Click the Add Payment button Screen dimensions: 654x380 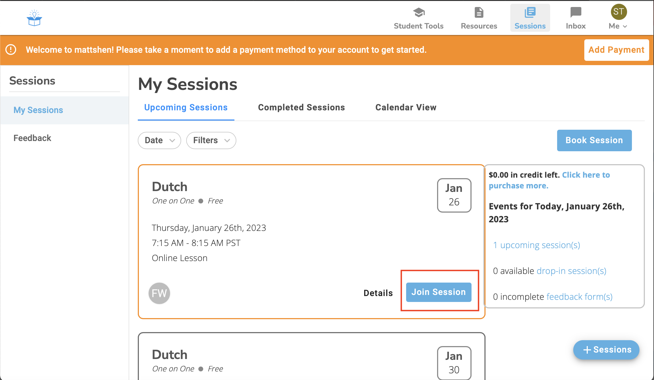click(x=616, y=50)
